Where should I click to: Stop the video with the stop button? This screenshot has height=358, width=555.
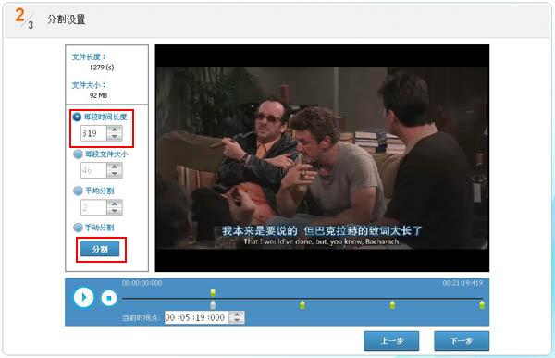pos(108,298)
